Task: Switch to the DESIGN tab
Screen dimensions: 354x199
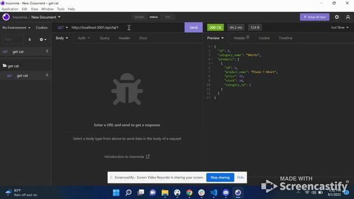Action: pos(139,17)
